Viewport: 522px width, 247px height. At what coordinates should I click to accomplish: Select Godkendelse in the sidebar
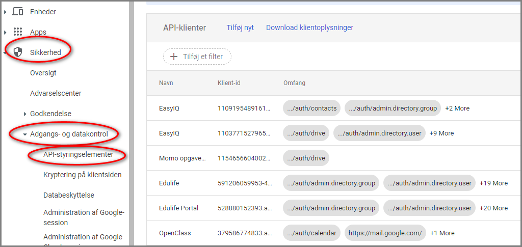[x=50, y=114]
